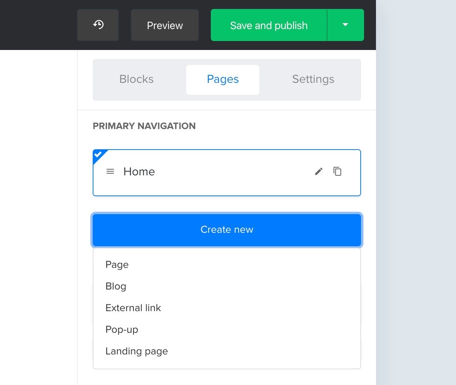Open the revision history icon
Screen dimensions: 456x385
pos(98,25)
